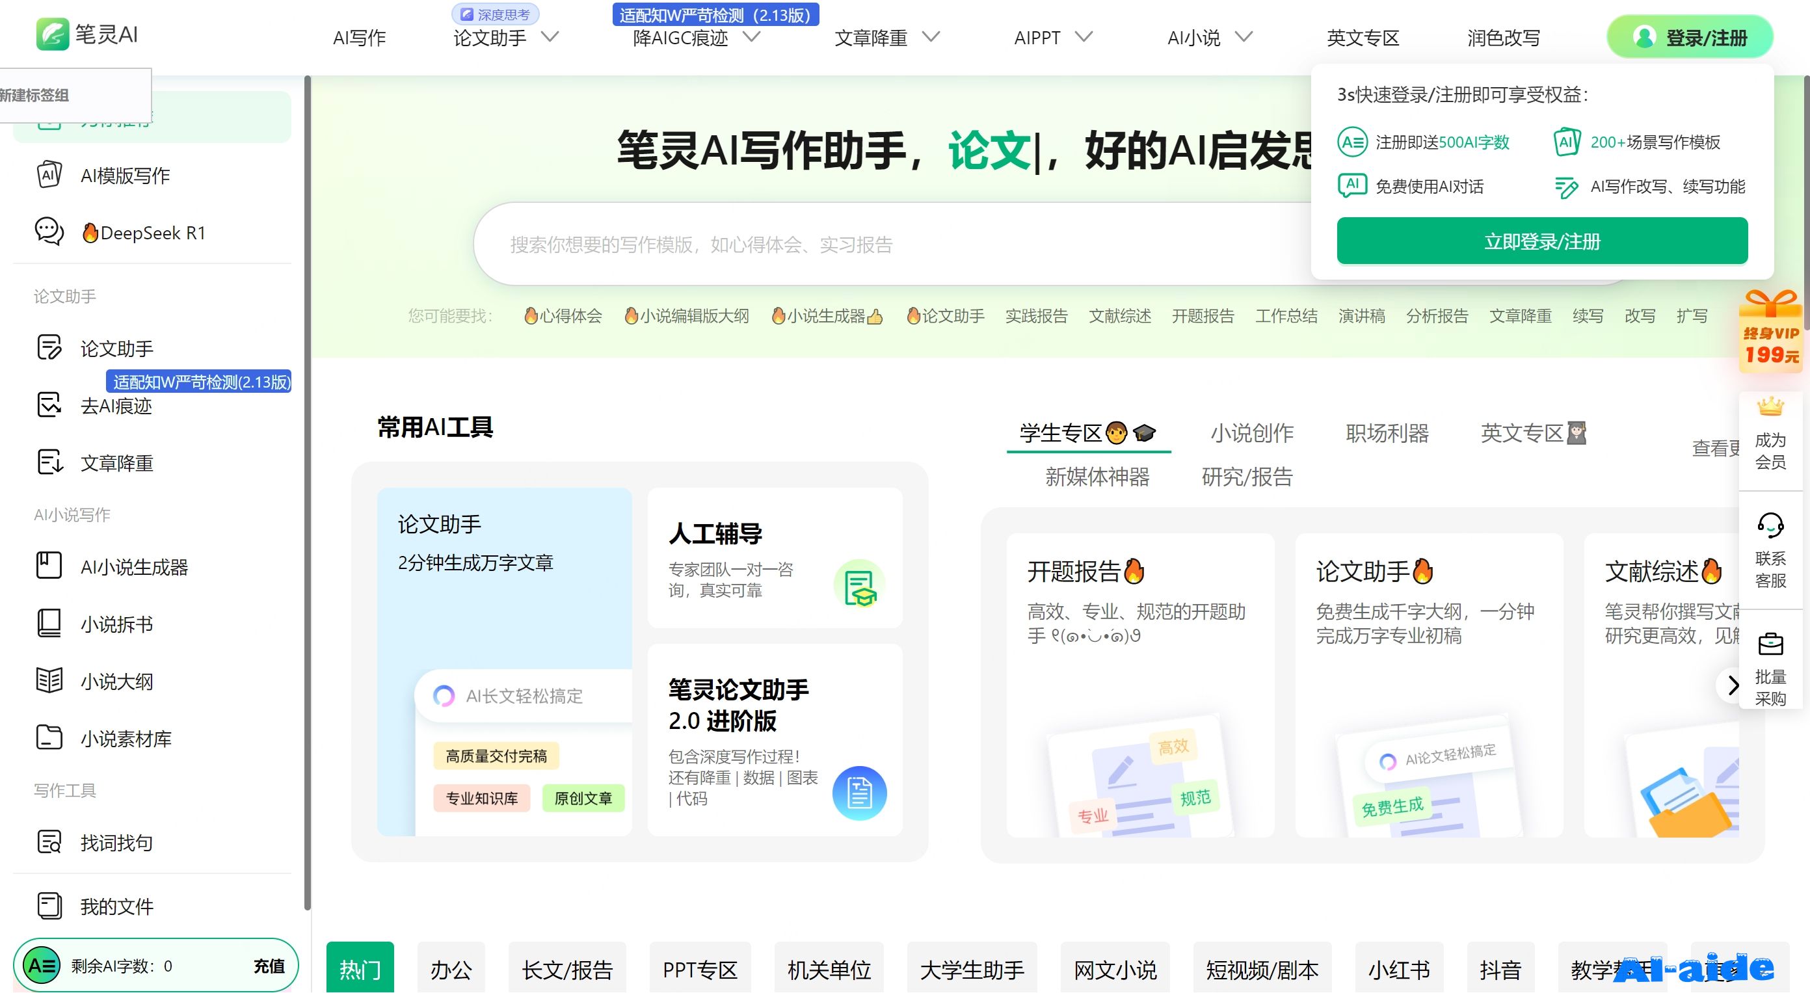Click 立即登录/注册 green button

tap(1541, 241)
